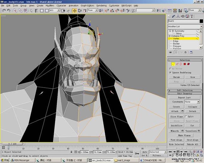Open the Customize menu

point(114,6)
